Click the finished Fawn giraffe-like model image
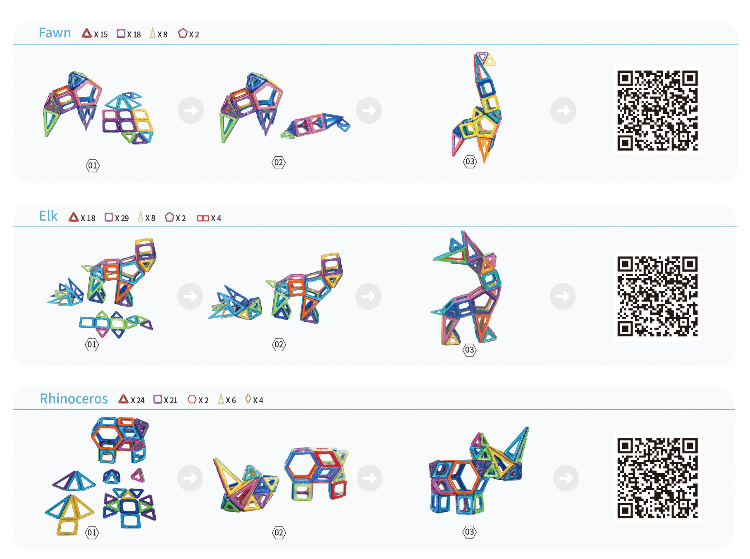The image size is (750, 559). pos(476,108)
